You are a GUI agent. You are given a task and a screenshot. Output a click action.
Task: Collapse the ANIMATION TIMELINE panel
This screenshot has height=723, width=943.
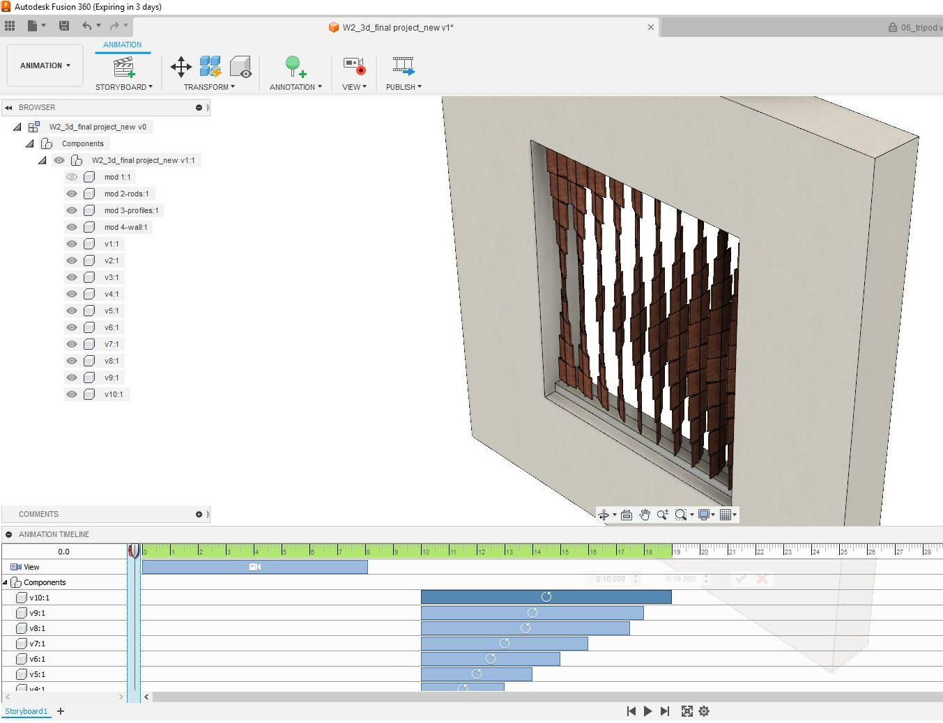[x=8, y=534]
